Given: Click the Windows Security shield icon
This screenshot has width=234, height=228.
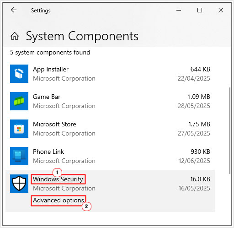Looking at the screenshot, I should tap(19, 184).
